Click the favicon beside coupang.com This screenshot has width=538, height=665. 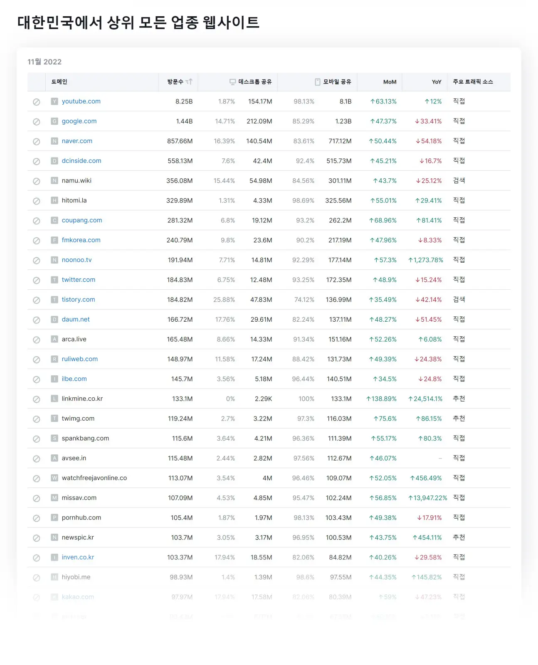54,220
